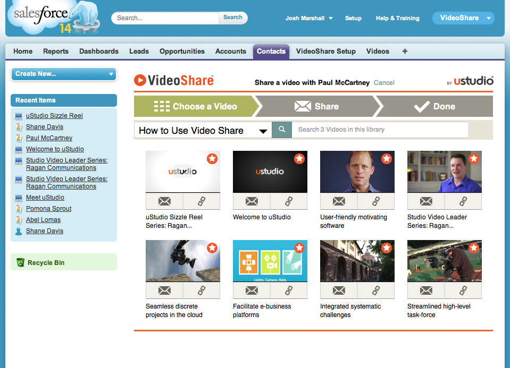Click the Salesforce cloud logo
The width and height of the screenshot is (510, 368).
click(54, 17)
